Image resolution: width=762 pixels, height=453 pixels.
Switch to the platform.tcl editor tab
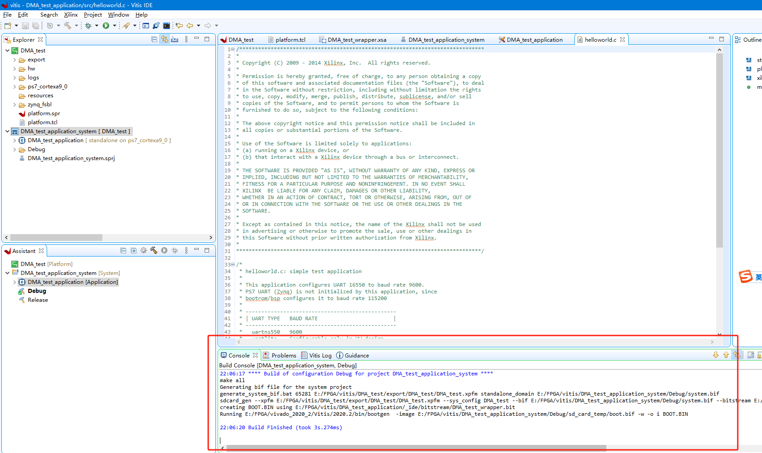pos(286,40)
